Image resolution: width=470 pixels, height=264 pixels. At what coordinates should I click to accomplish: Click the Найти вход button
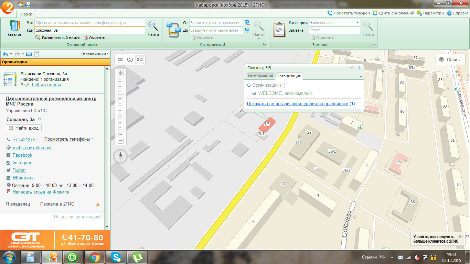(24, 128)
